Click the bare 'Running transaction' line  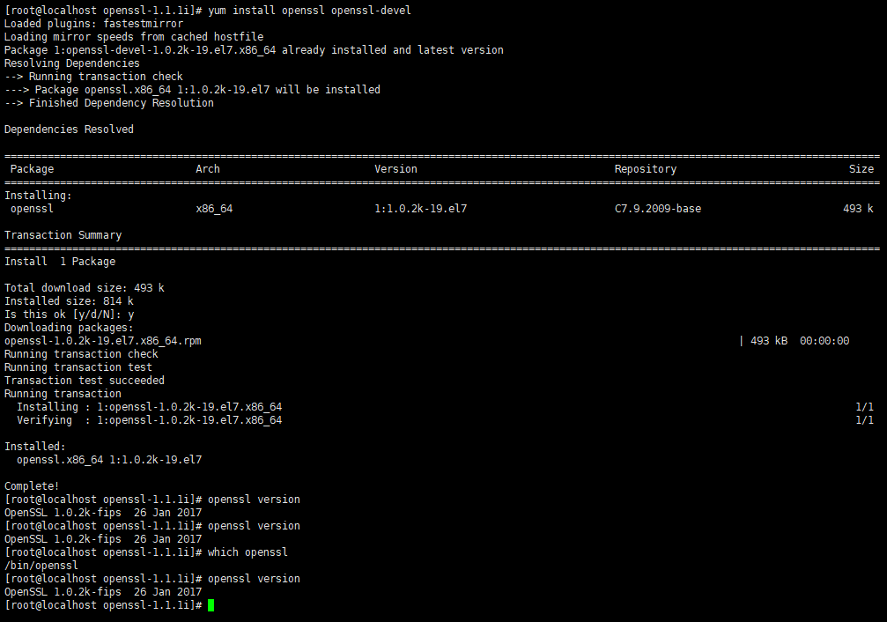[63, 393]
